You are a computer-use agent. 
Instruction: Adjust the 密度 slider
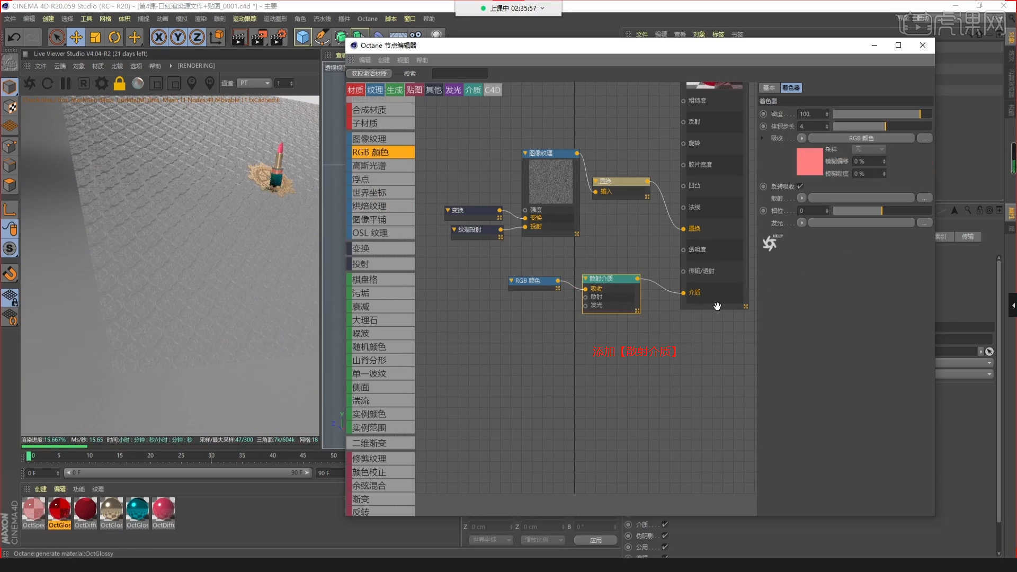(x=882, y=114)
